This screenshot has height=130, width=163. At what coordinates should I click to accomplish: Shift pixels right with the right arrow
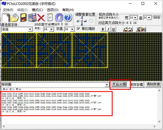pos(85,21)
